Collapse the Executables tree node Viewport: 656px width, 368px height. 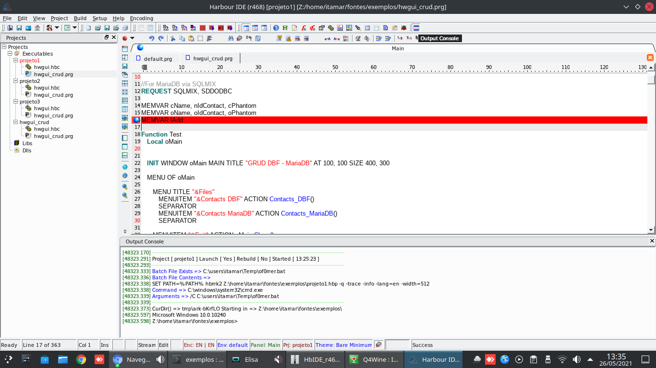(x=10, y=54)
